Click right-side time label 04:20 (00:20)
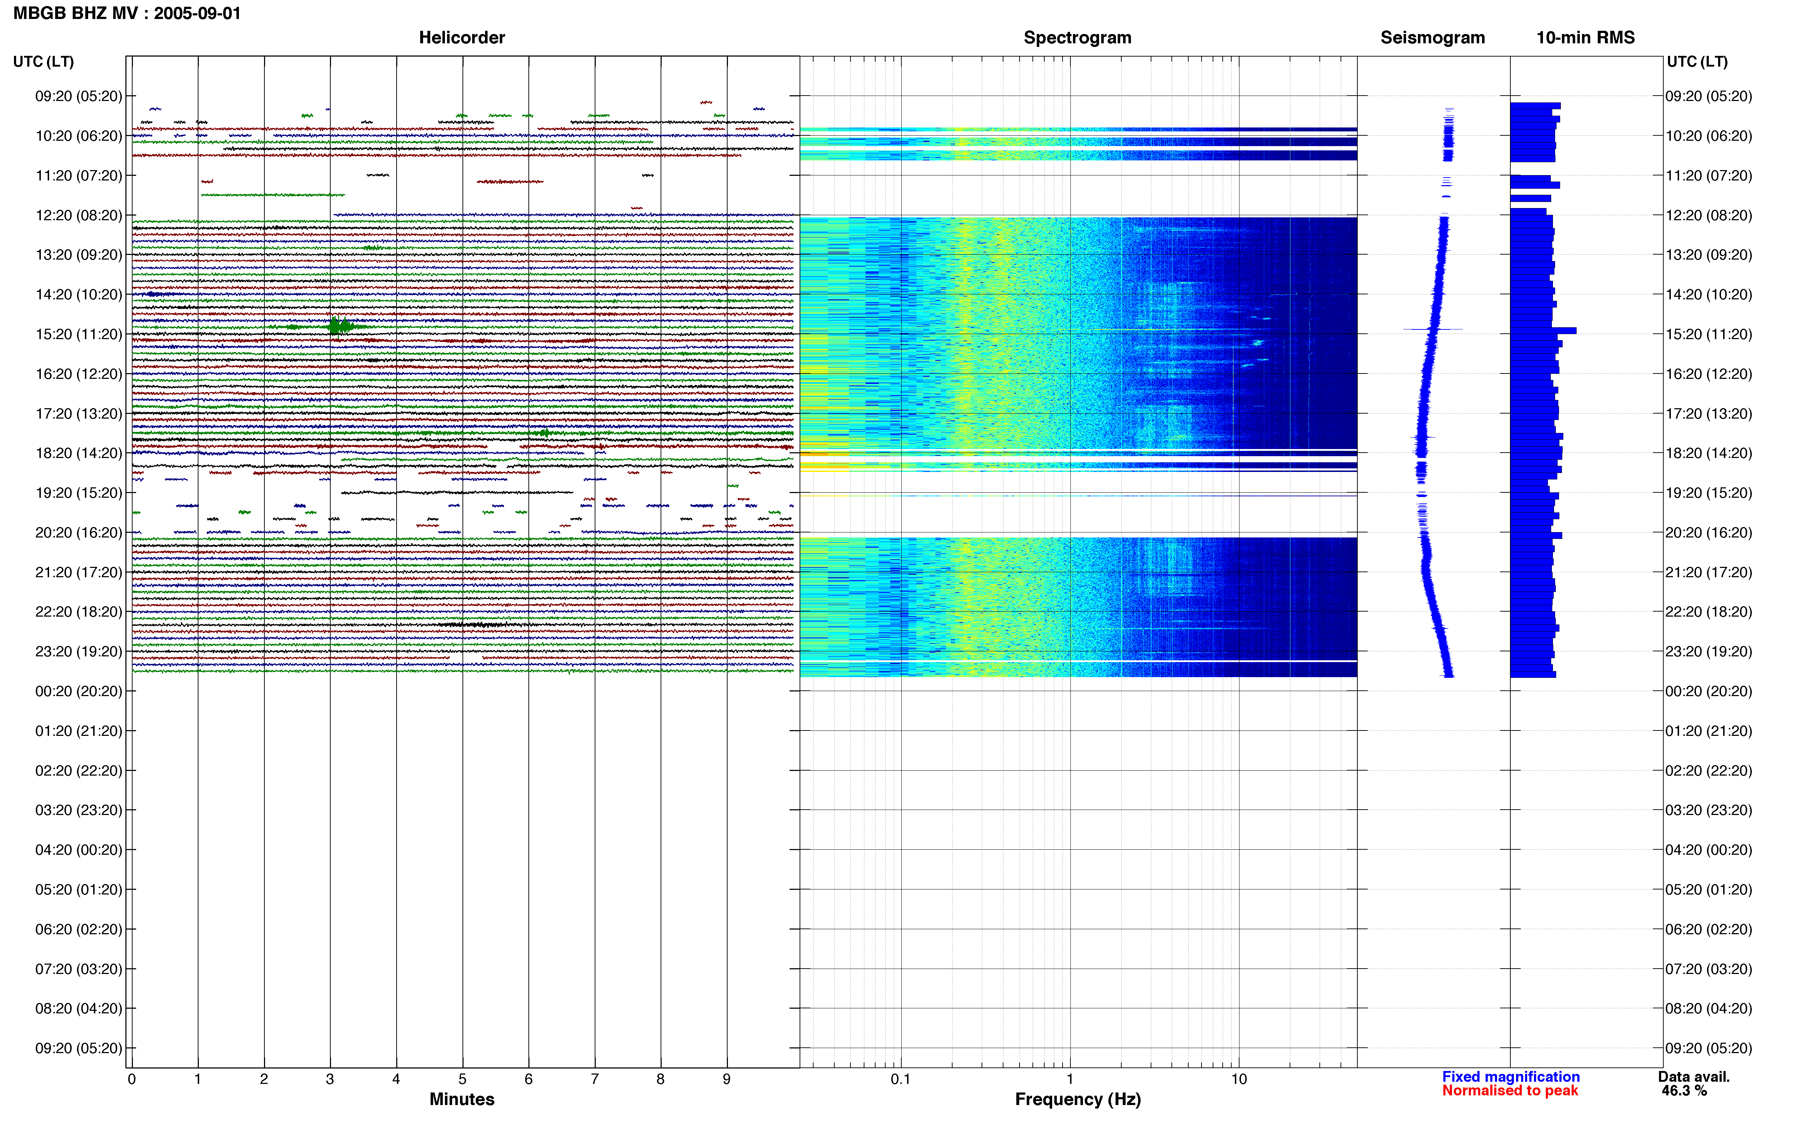Viewport: 1798px width, 1124px height. click(x=1709, y=850)
